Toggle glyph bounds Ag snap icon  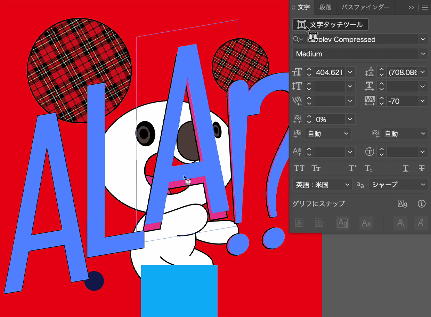click(343, 223)
